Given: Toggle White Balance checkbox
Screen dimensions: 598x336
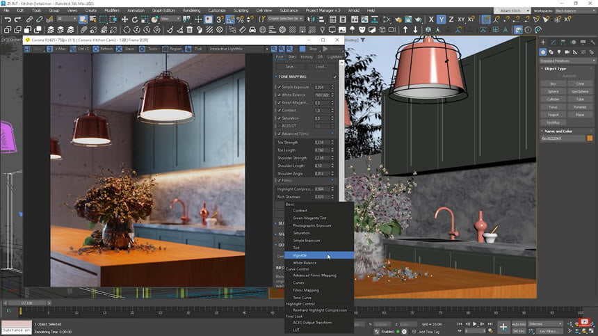Looking at the screenshot, I should 279,95.
